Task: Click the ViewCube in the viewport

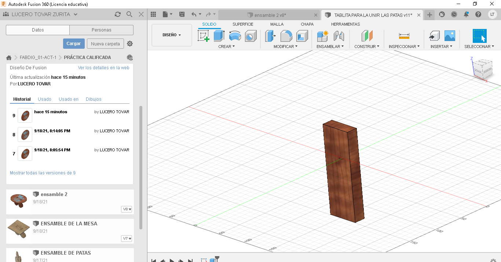Action: pyautogui.click(x=482, y=69)
